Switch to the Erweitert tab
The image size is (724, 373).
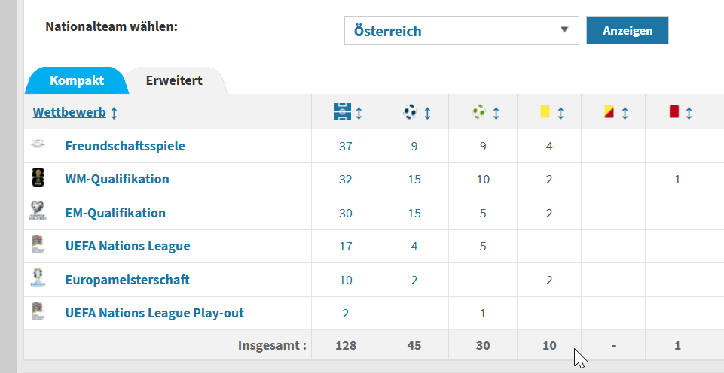click(x=174, y=80)
